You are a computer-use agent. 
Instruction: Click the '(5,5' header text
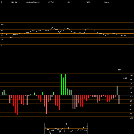tap(69, 2)
